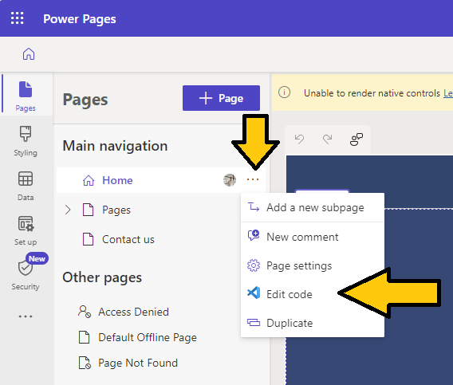453x385 pixels.
Task: Click the gear icon beside Page settings
Action: pos(254,265)
